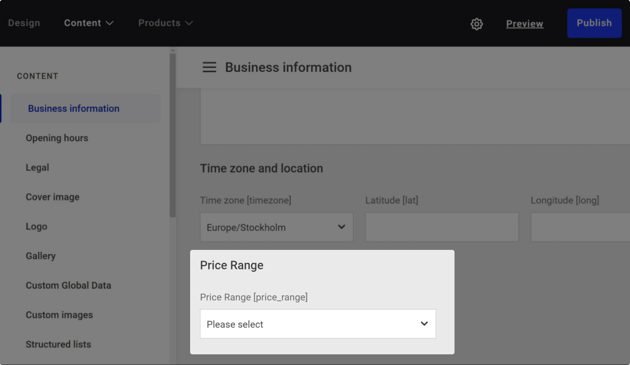Click the Longitude input field
Screen dimensions: 630x365
pos(580,227)
